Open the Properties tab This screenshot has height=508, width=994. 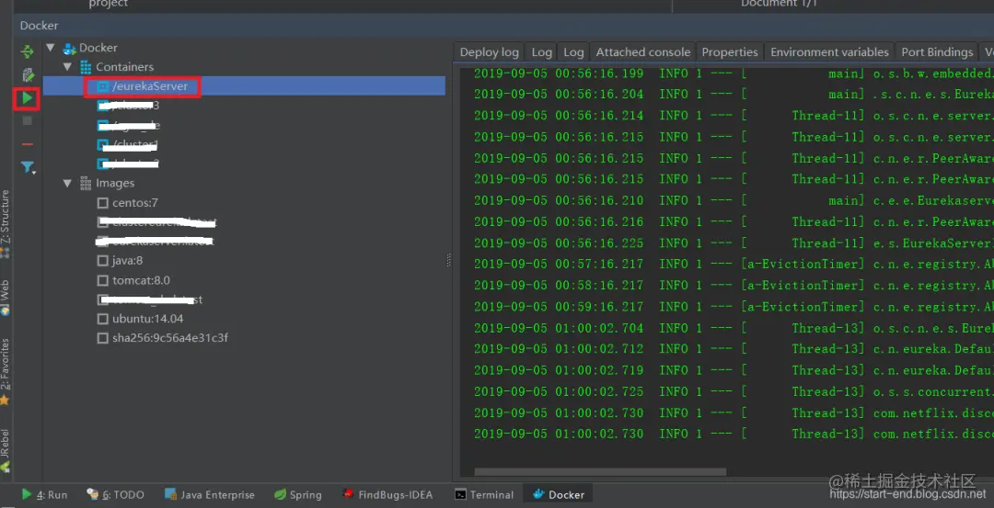730,51
